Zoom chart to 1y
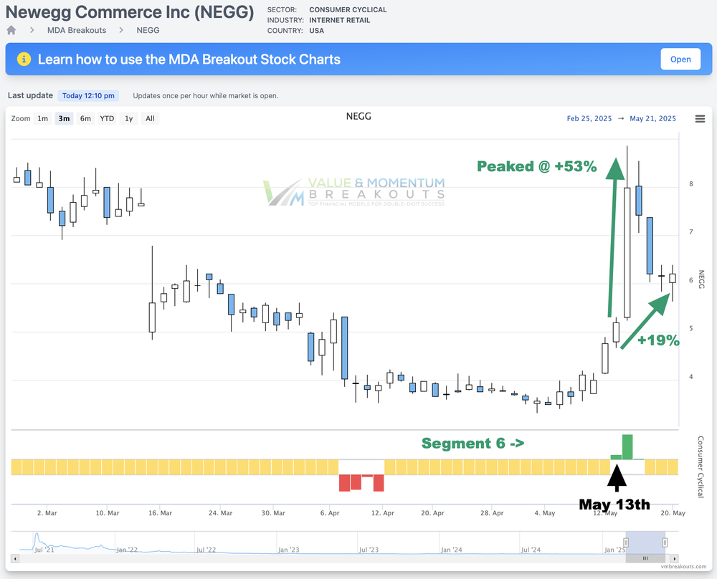The height and width of the screenshot is (579, 717). [129, 118]
